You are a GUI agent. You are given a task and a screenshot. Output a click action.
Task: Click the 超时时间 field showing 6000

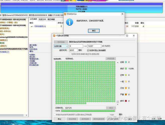click(x=73, y=50)
